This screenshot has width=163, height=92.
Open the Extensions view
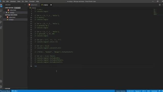point(1,28)
